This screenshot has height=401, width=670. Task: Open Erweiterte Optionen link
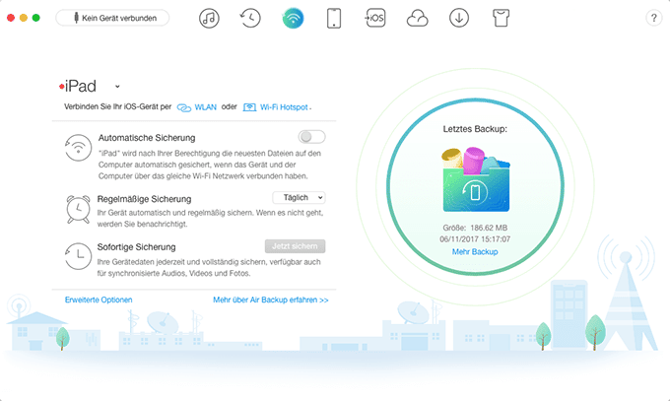coord(99,300)
